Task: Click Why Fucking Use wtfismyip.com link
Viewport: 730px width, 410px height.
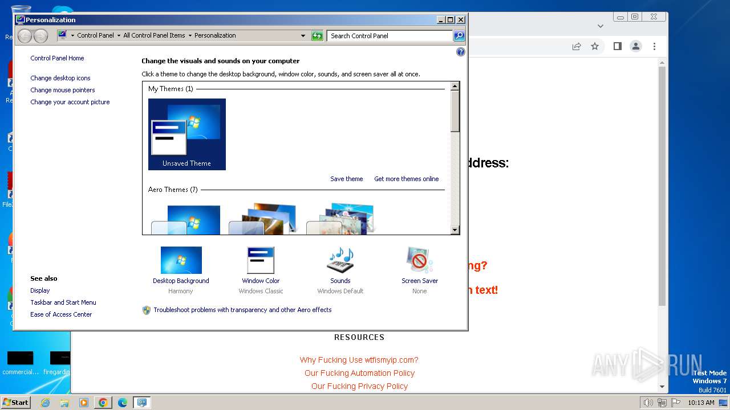Action: coord(359,360)
